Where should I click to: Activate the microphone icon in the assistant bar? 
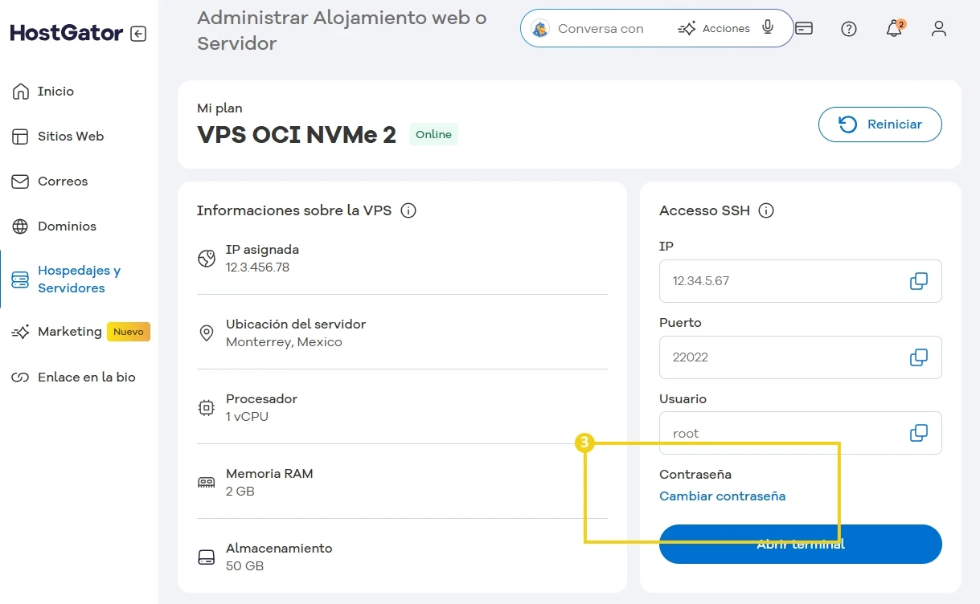[x=768, y=27]
